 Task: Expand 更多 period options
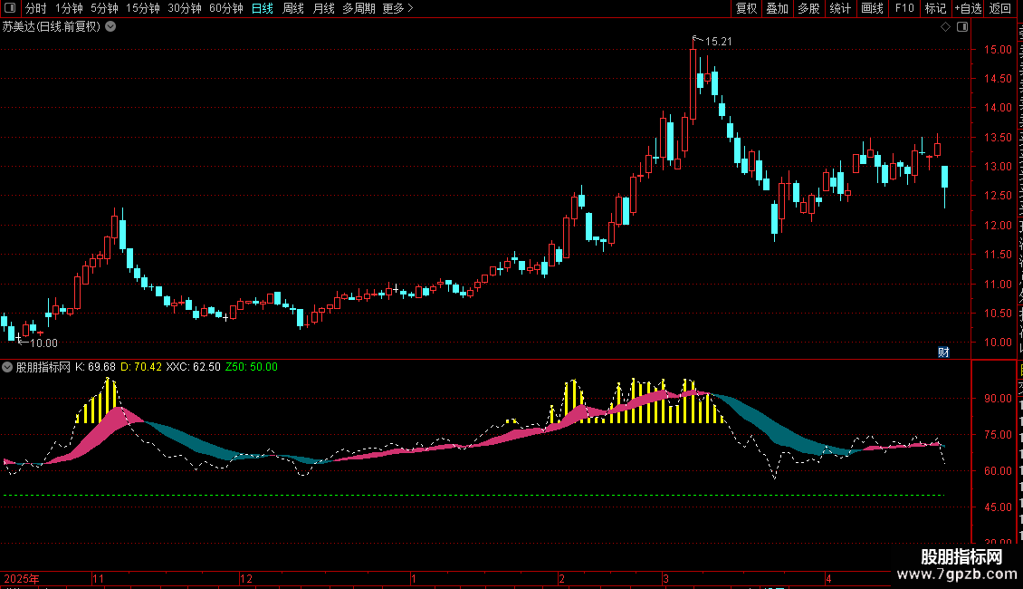point(397,8)
